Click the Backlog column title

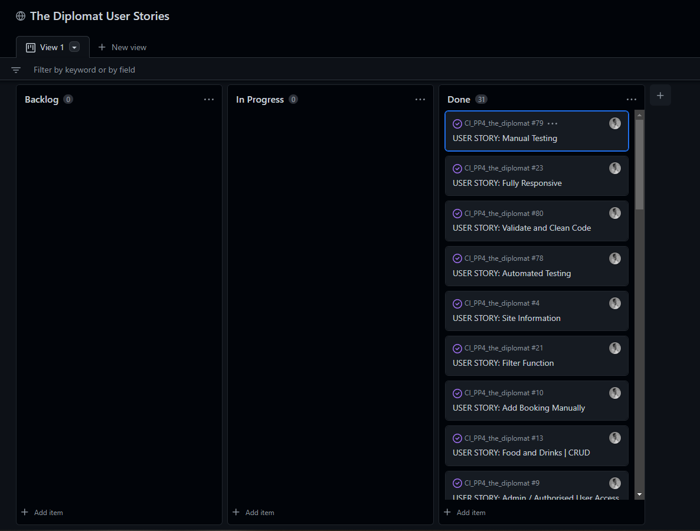41,100
